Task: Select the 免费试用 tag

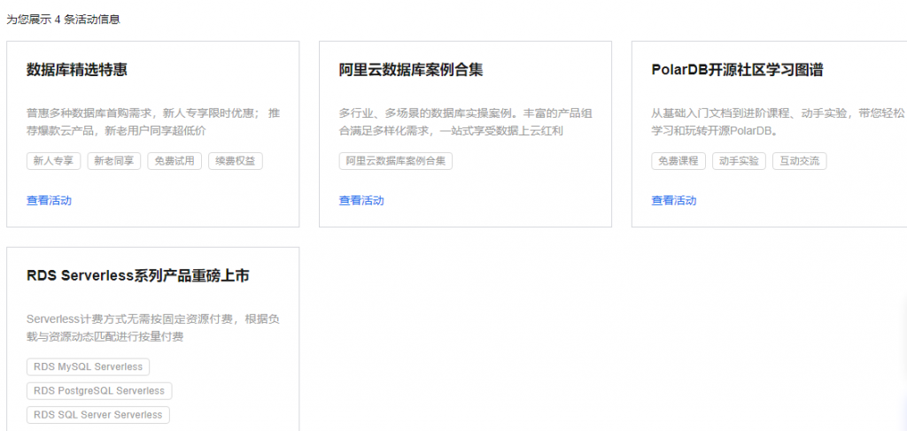Action: pos(174,161)
